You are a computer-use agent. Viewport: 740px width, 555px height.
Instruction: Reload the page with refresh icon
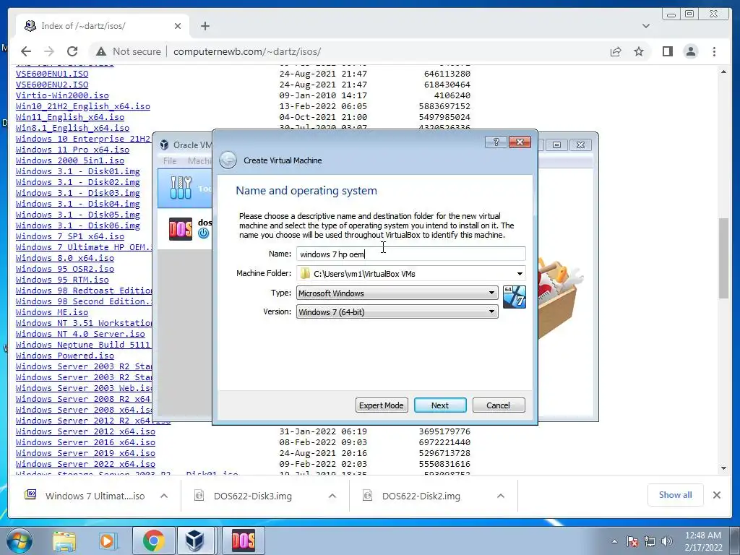tap(72, 51)
